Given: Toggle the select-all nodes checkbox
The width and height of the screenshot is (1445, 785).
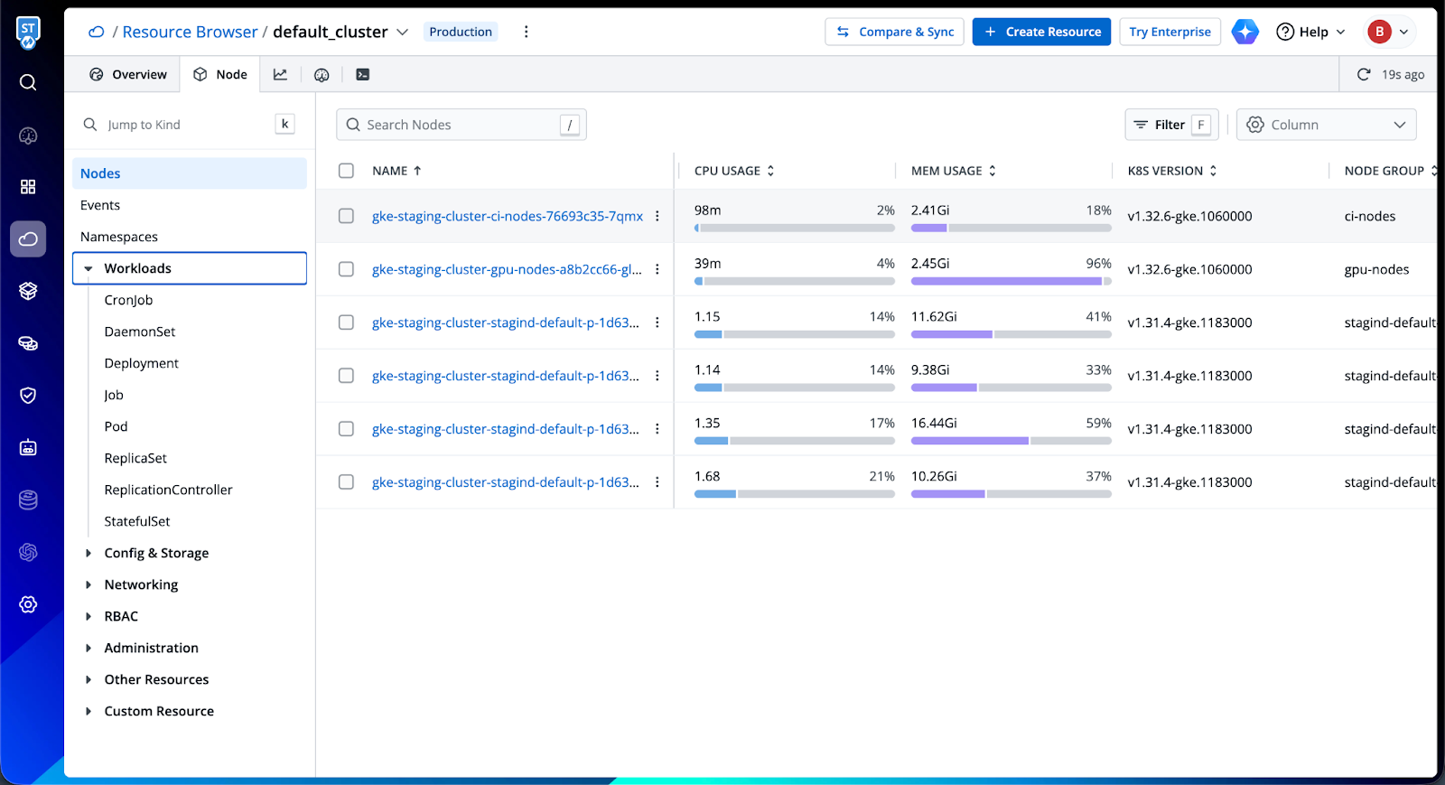Looking at the screenshot, I should point(346,171).
